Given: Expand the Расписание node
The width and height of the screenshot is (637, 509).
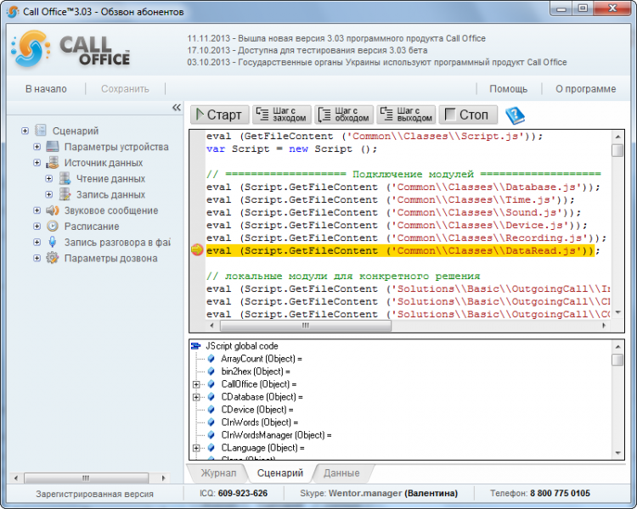Looking at the screenshot, I should pos(37,227).
